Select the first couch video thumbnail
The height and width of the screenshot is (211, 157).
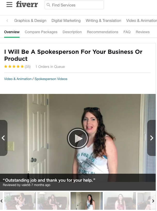(20, 201)
